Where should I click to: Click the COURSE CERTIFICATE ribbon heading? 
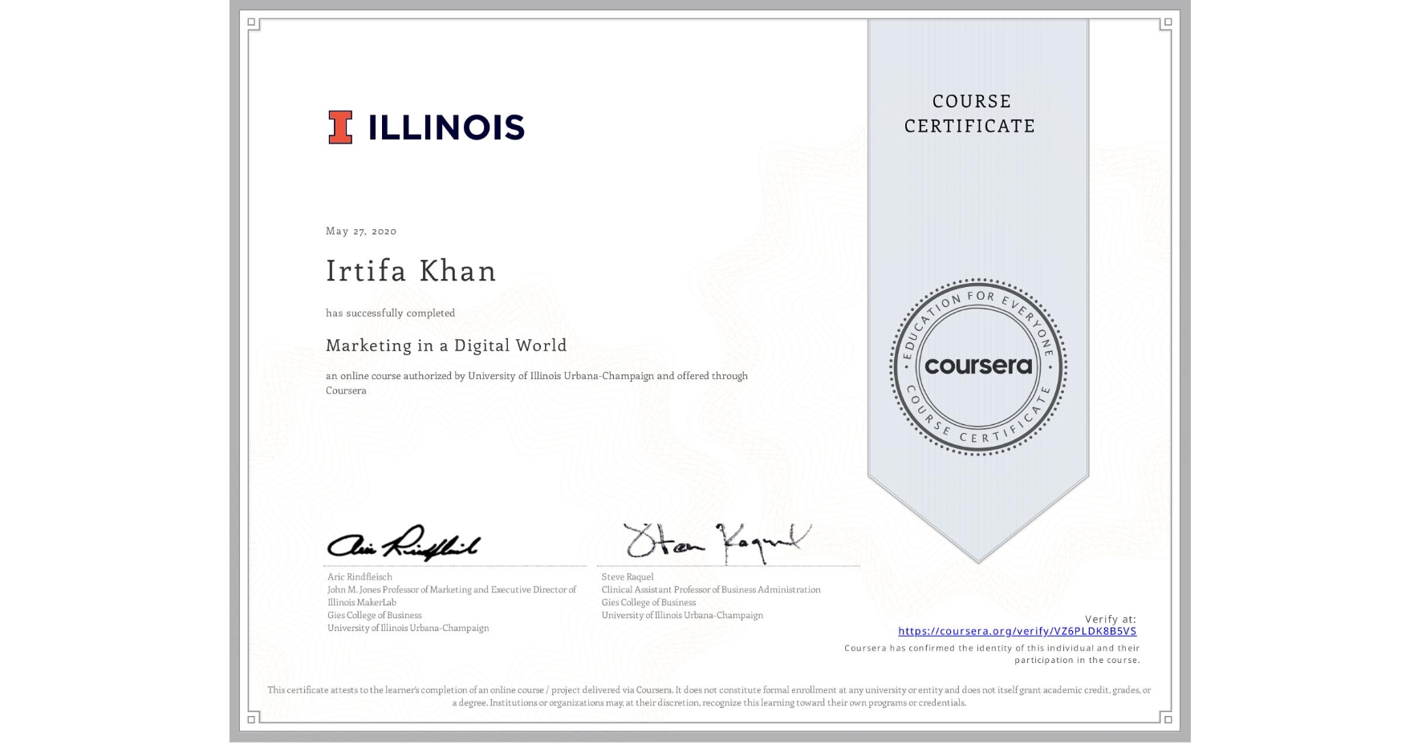pos(970,113)
